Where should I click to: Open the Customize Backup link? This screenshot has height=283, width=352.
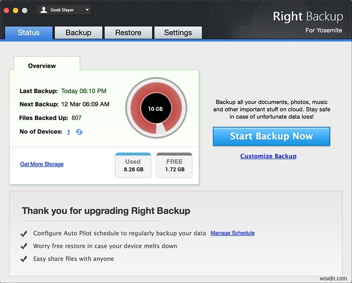pos(268,156)
